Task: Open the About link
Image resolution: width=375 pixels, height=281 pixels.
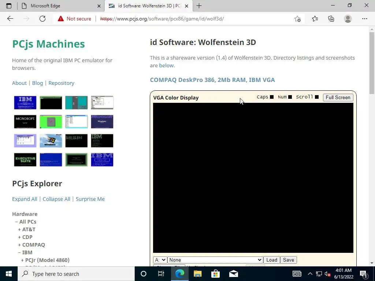Action: (x=19, y=83)
